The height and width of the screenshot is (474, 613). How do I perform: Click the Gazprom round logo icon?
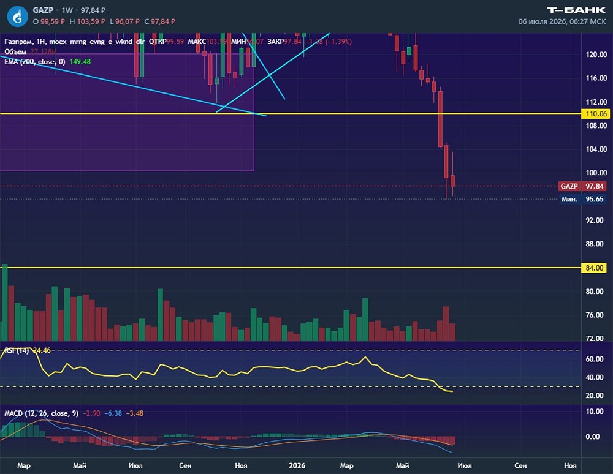pos(17,17)
